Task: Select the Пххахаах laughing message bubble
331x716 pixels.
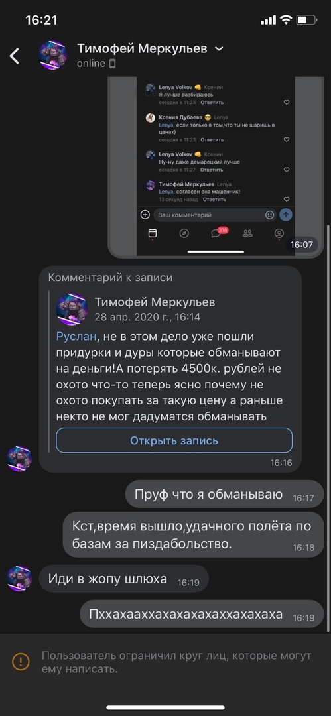Action: click(x=202, y=614)
